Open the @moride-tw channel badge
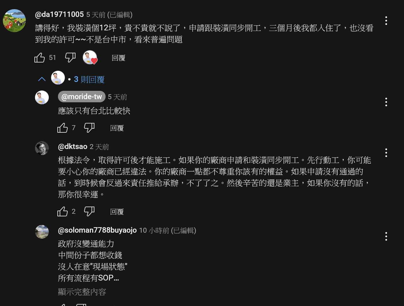Image resolution: width=404 pixels, height=306 pixels. click(82, 97)
